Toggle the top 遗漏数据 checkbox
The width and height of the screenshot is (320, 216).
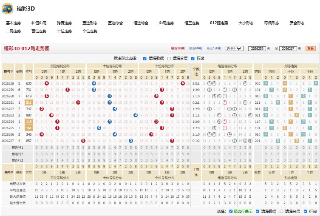tap(144, 59)
